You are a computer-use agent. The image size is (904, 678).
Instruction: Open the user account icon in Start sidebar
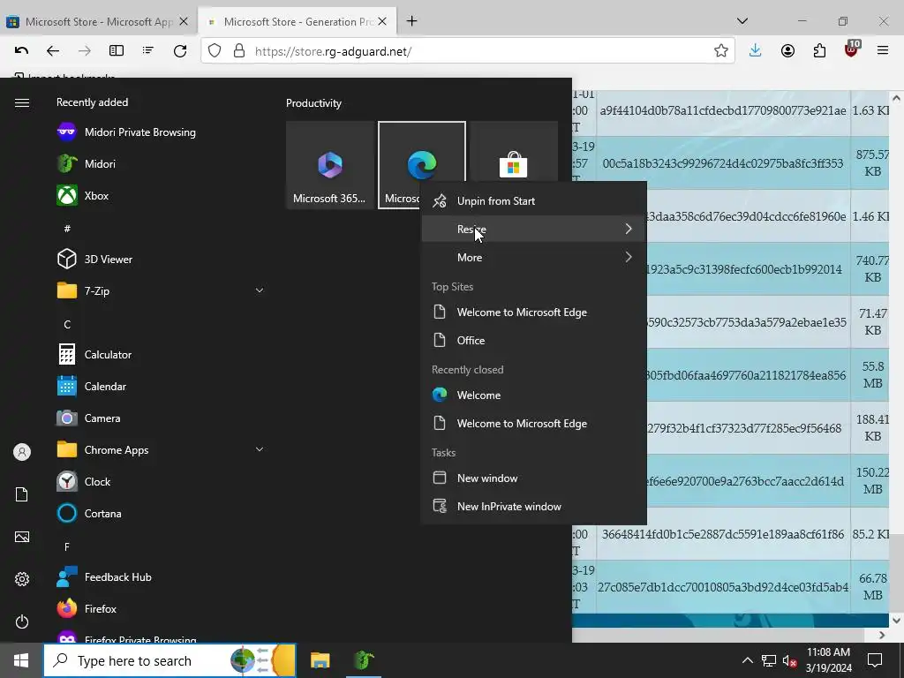22,452
